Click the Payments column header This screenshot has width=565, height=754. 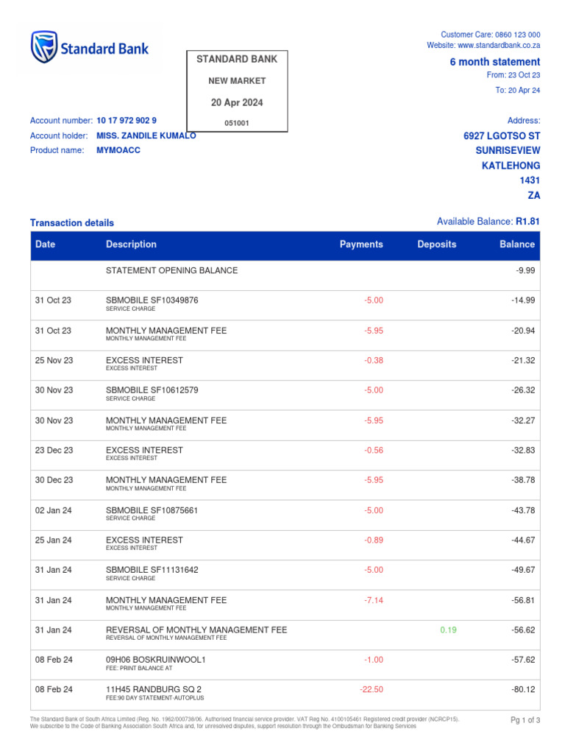point(361,244)
